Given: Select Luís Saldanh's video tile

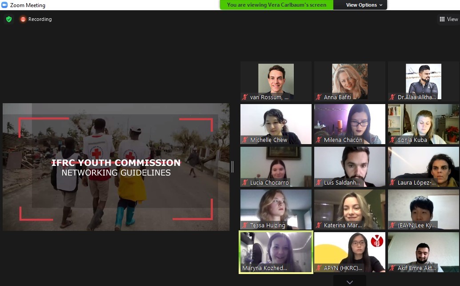Looking at the screenshot, I should point(350,167).
